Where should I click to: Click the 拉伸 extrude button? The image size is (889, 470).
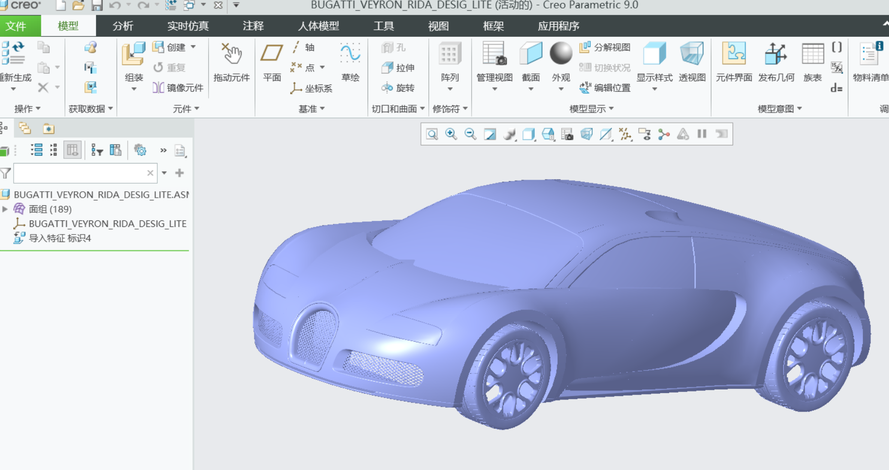coord(398,67)
